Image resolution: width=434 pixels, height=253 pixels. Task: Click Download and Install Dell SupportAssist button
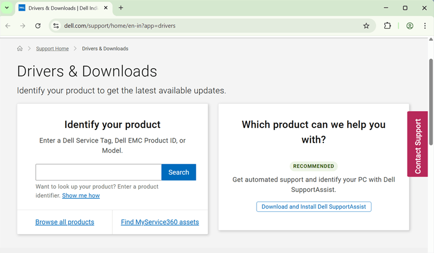pos(314,207)
